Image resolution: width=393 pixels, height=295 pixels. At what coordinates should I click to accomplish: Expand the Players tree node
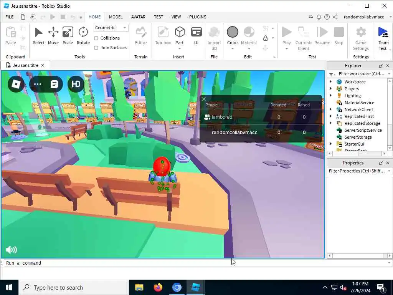(x=330, y=89)
